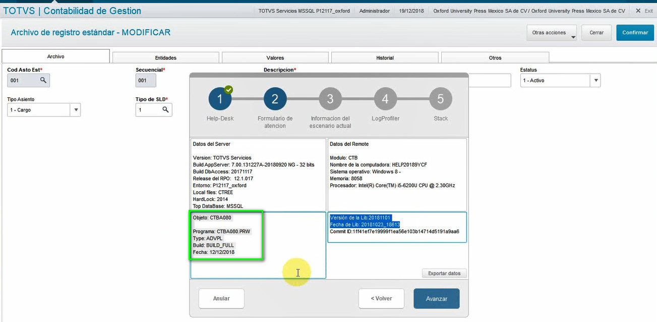Click the Oxford University Press Mexico company header

[x=529, y=11]
